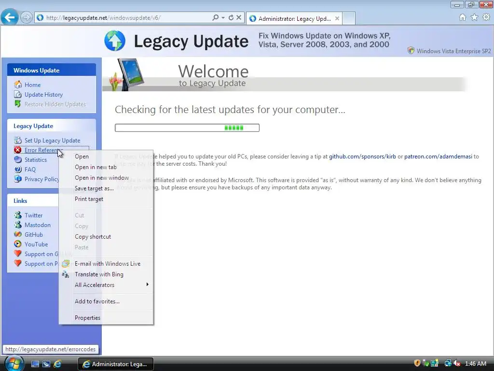Viewport: 494px width, 371px height.
Task: Click the browser Home icon
Action: coord(463,17)
